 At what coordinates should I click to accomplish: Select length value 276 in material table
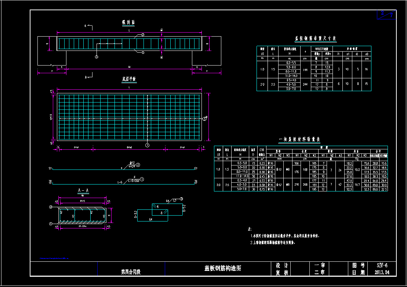pyautogui.click(x=297, y=185)
